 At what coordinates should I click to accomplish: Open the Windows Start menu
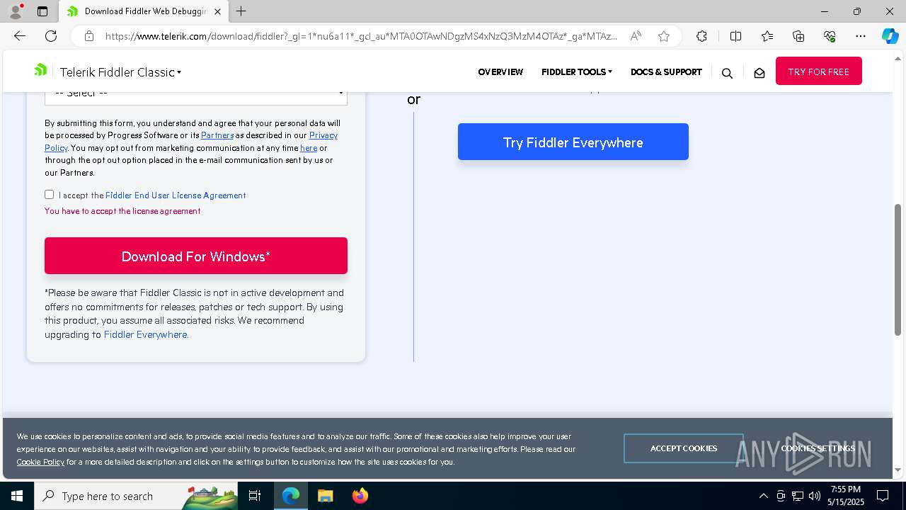point(17,496)
